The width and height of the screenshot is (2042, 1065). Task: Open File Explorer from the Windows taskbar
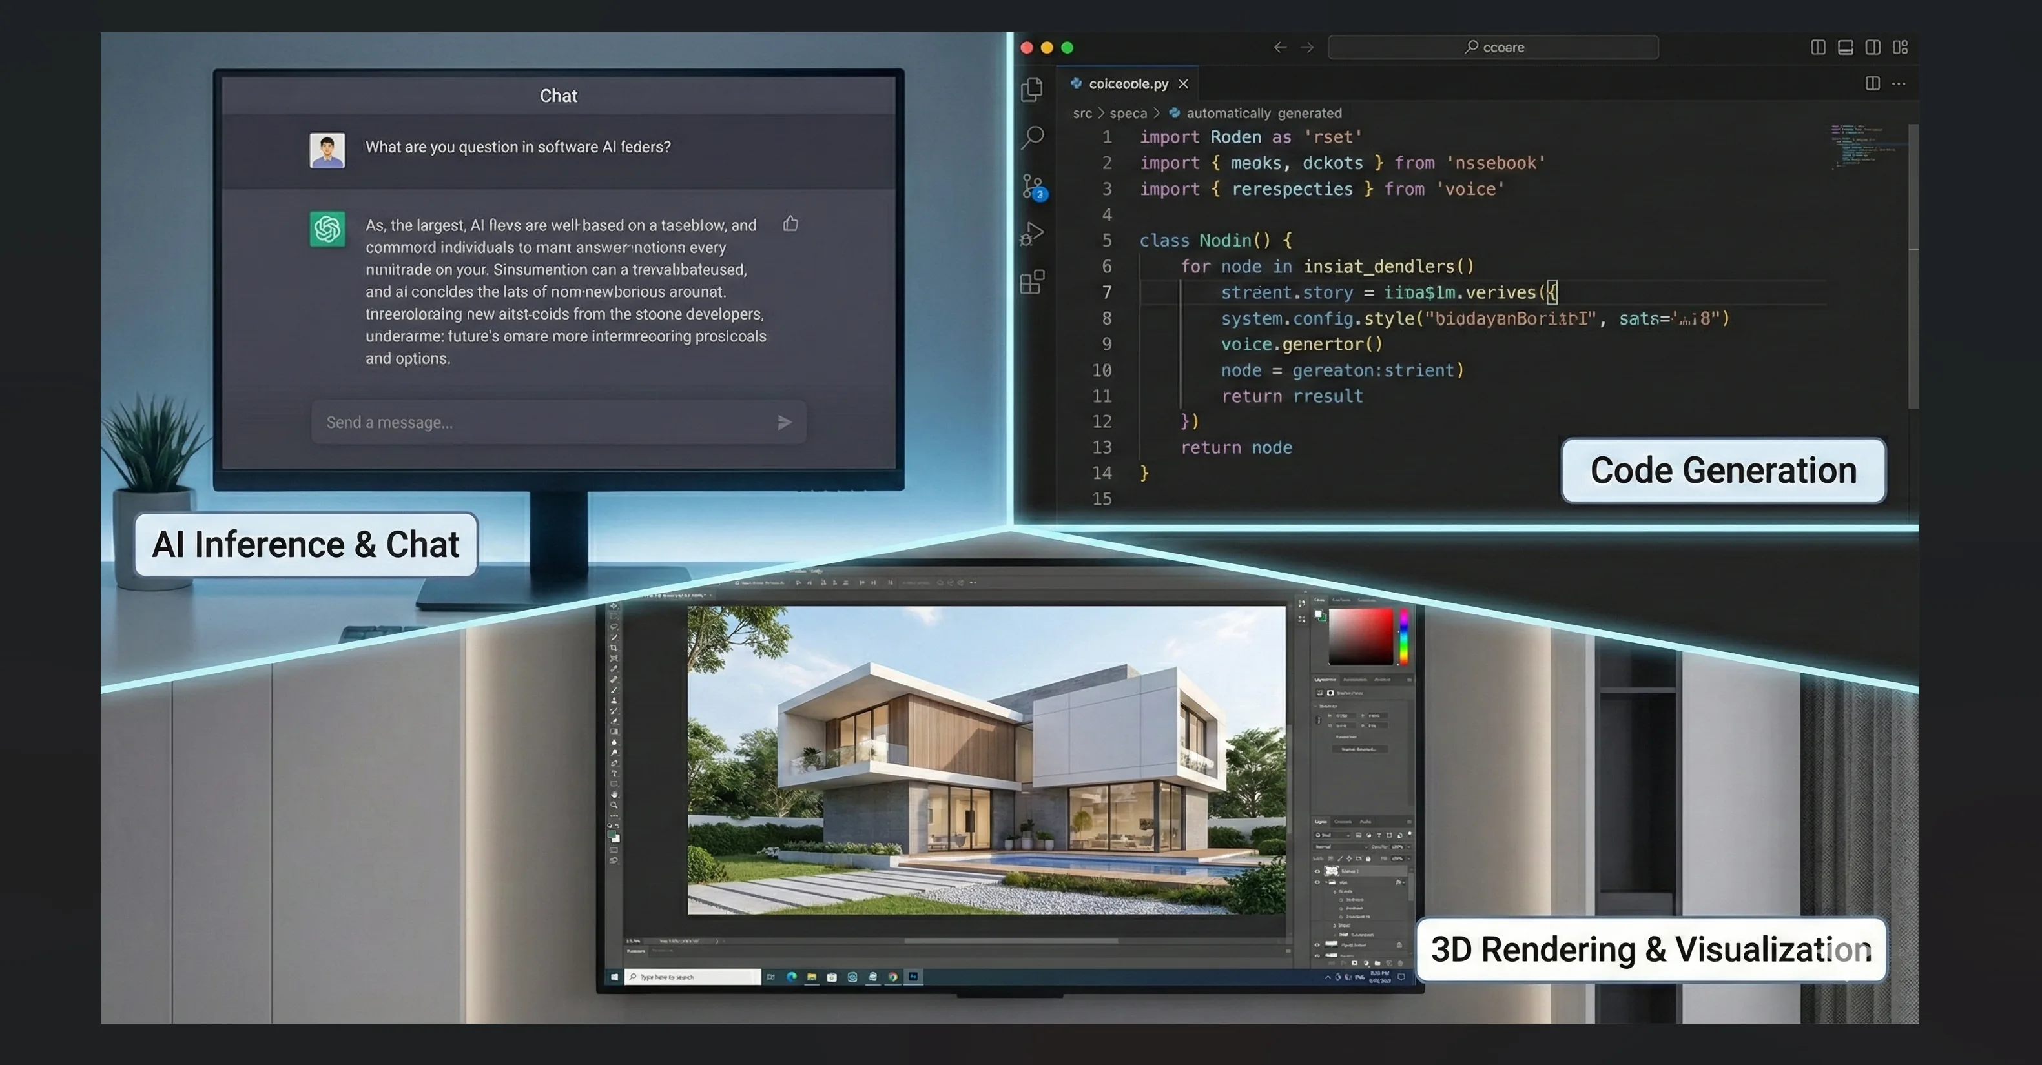[x=812, y=977]
